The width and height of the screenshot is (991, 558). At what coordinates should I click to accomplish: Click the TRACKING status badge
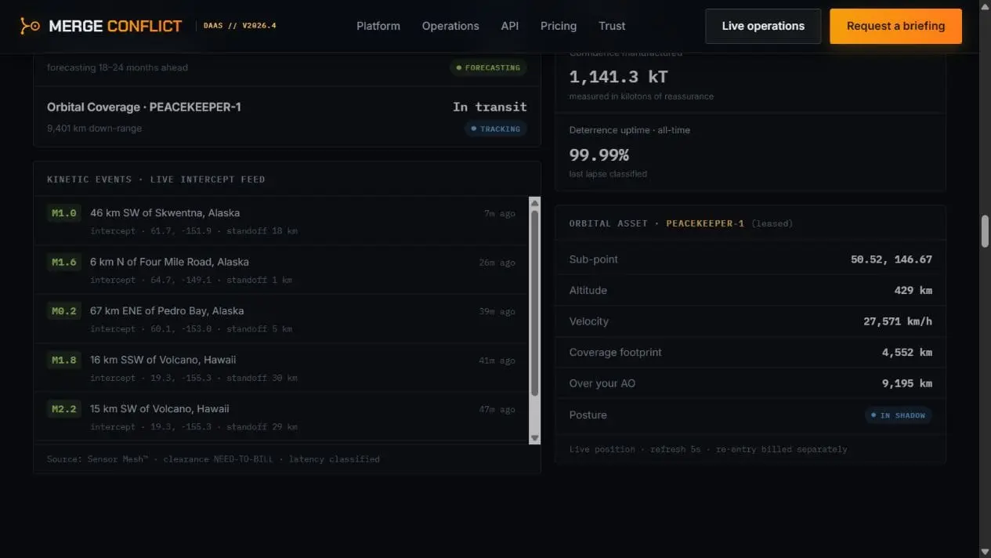tap(496, 129)
